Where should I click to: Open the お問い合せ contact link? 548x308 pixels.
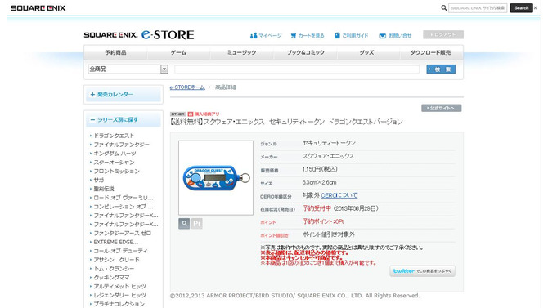[x=396, y=36]
